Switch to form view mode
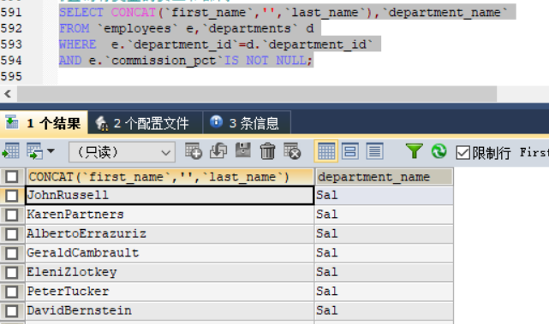 point(350,151)
